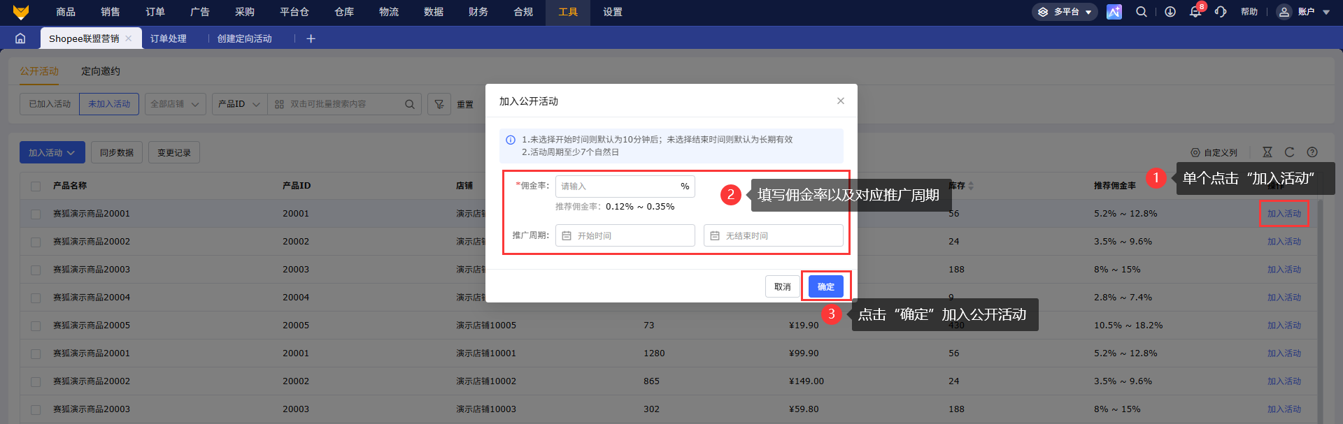Close the 加入公开活动 dialog

841,101
